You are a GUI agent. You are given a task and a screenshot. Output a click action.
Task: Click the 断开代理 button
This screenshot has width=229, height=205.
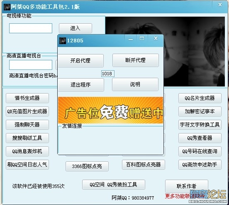pos(136,60)
